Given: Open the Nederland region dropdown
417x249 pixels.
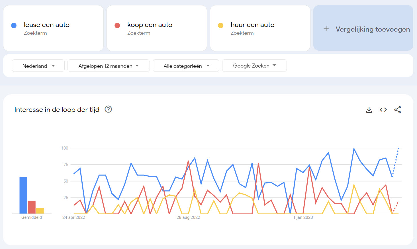Looking at the screenshot, I should 38,66.
